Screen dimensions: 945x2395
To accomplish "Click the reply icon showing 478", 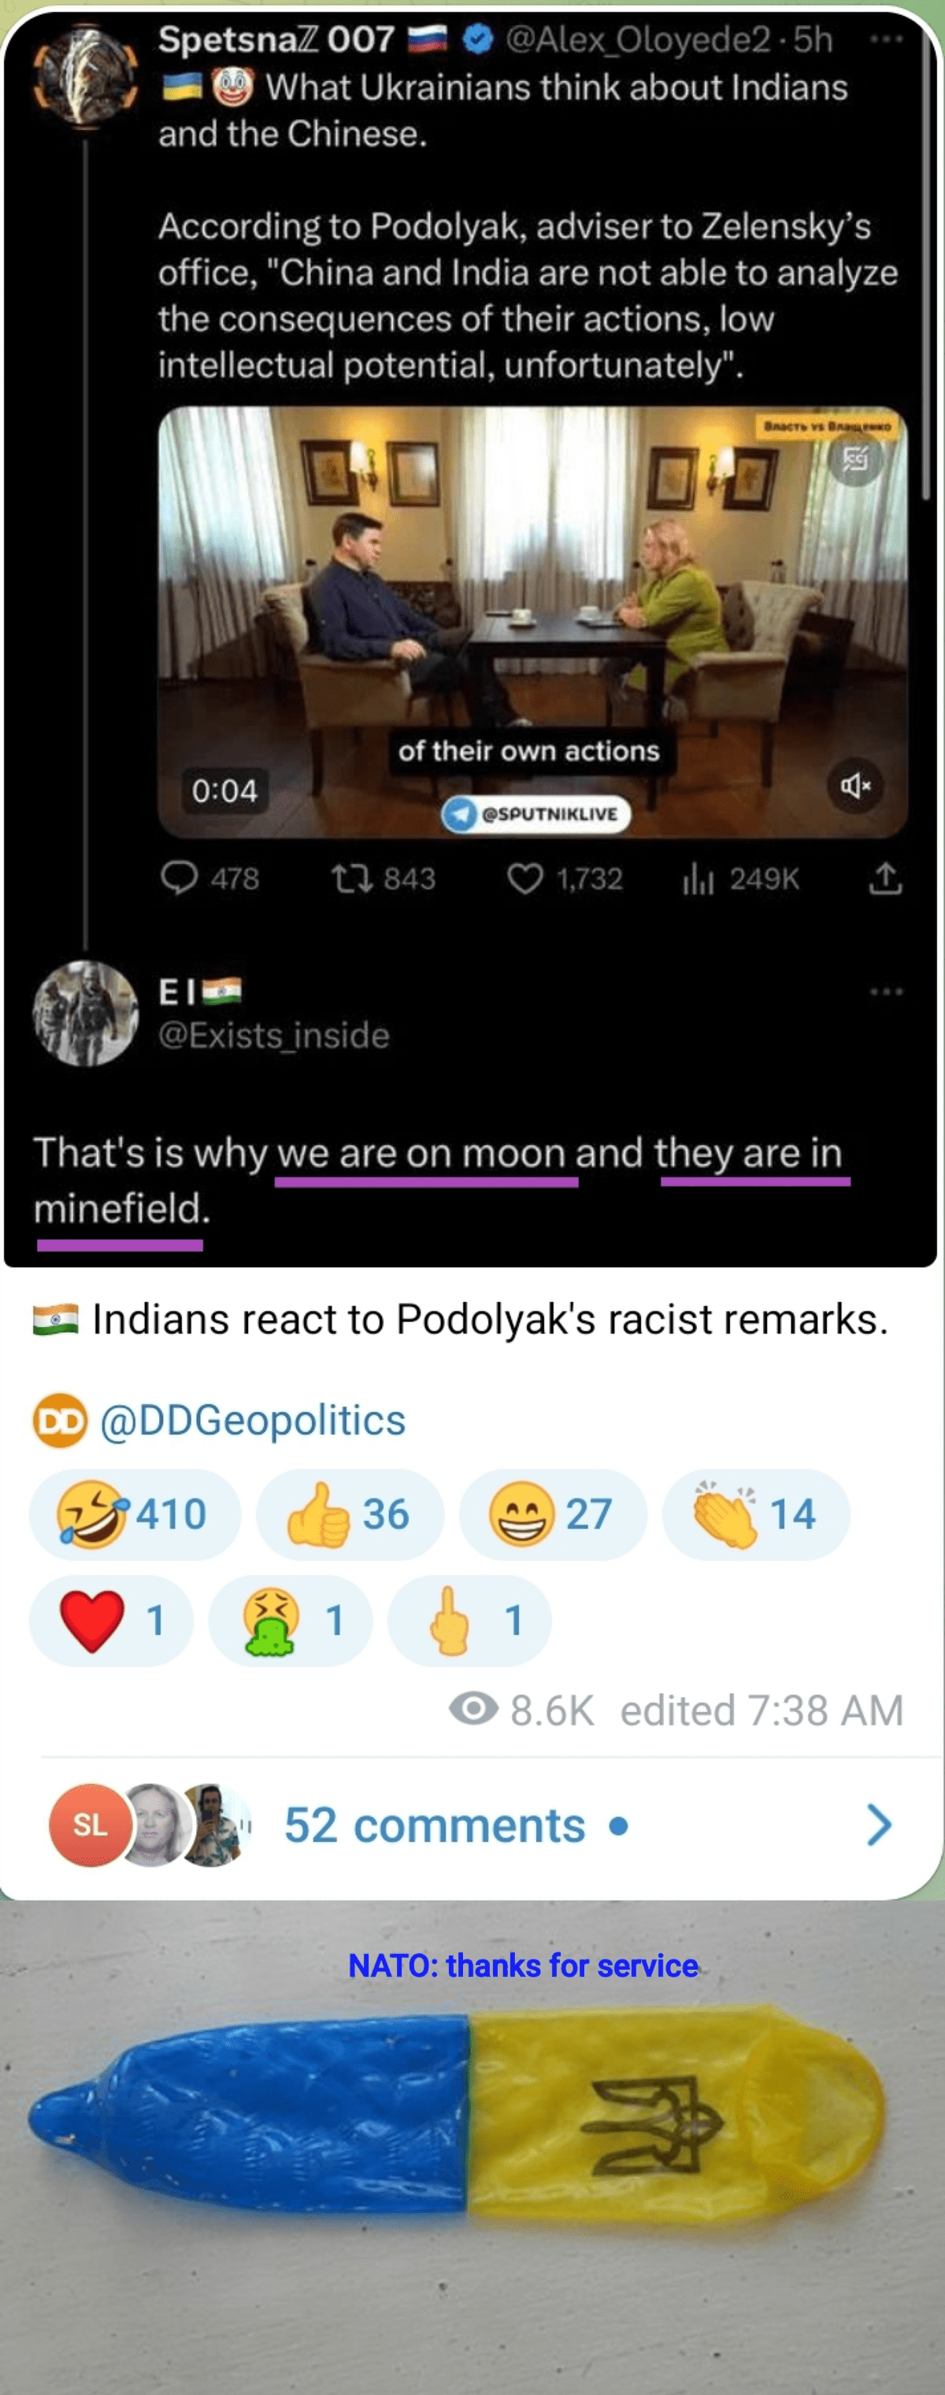I will point(180,877).
